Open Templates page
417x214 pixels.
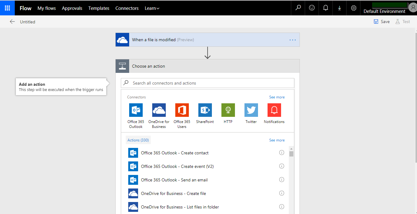coord(99,8)
